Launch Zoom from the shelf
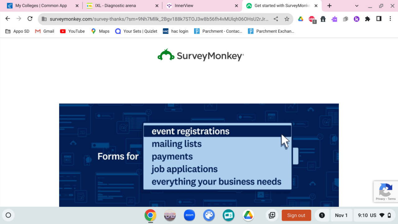The image size is (398, 224). 189,215
